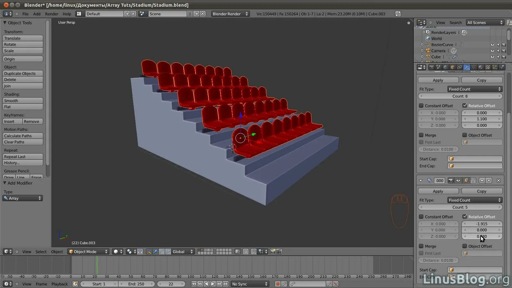The image size is (512, 288).
Task: Open the Fit Type dropdown above Count 5
Action: click(475, 200)
